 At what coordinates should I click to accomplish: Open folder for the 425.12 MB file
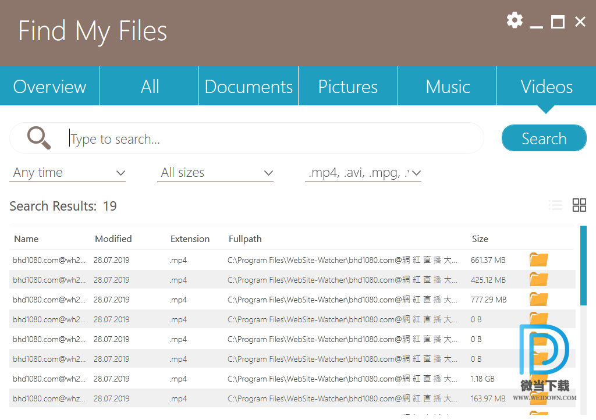(x=538, y=279)
